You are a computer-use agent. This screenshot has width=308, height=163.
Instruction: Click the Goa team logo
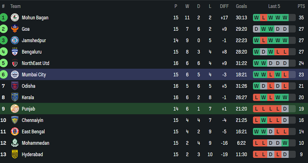click(x=15, y=29)
